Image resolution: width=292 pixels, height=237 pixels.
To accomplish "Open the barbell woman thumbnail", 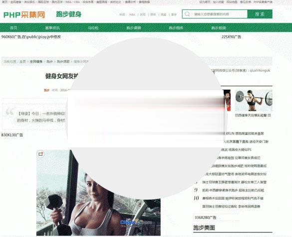I will 254,100.
